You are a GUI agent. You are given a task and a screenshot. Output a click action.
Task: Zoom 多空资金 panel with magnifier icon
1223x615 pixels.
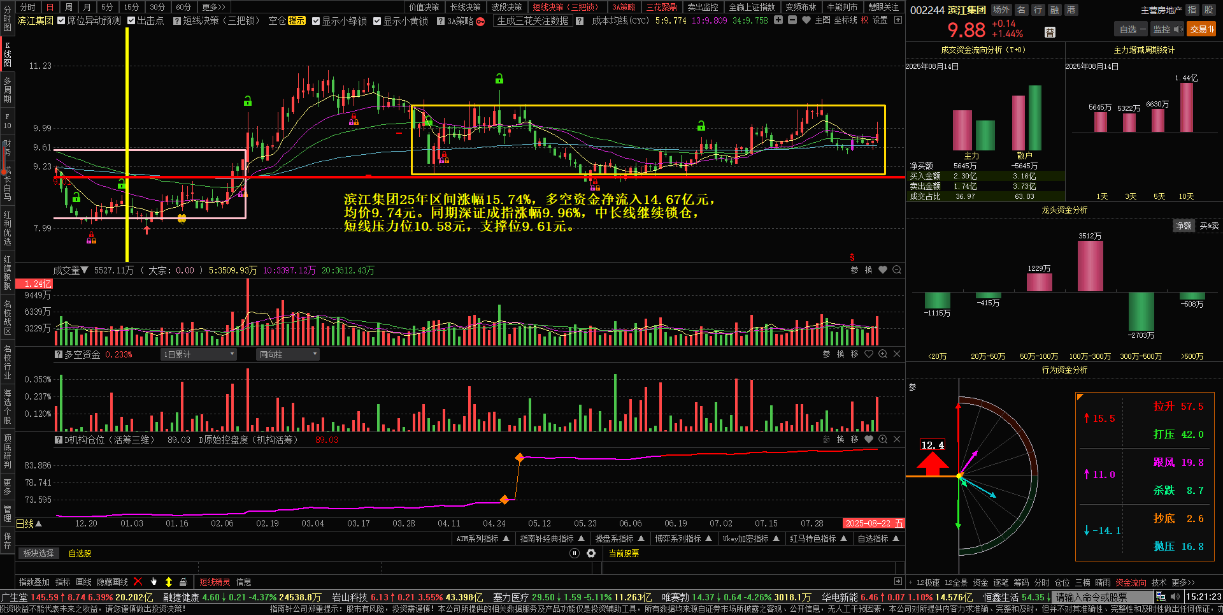[x=883, y=354]
